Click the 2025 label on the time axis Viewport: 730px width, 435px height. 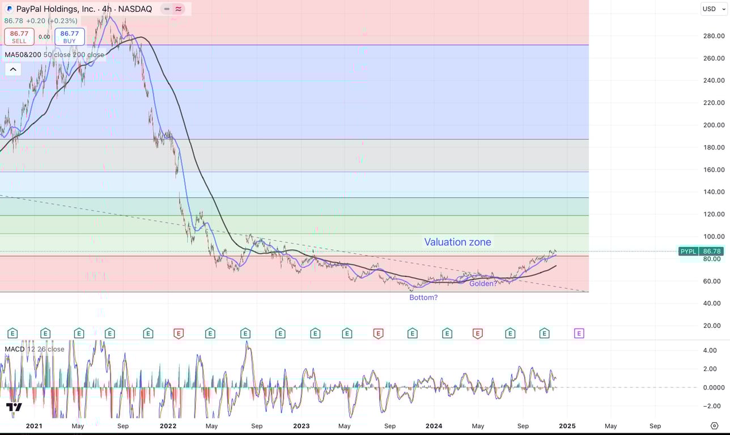(567, 426)
